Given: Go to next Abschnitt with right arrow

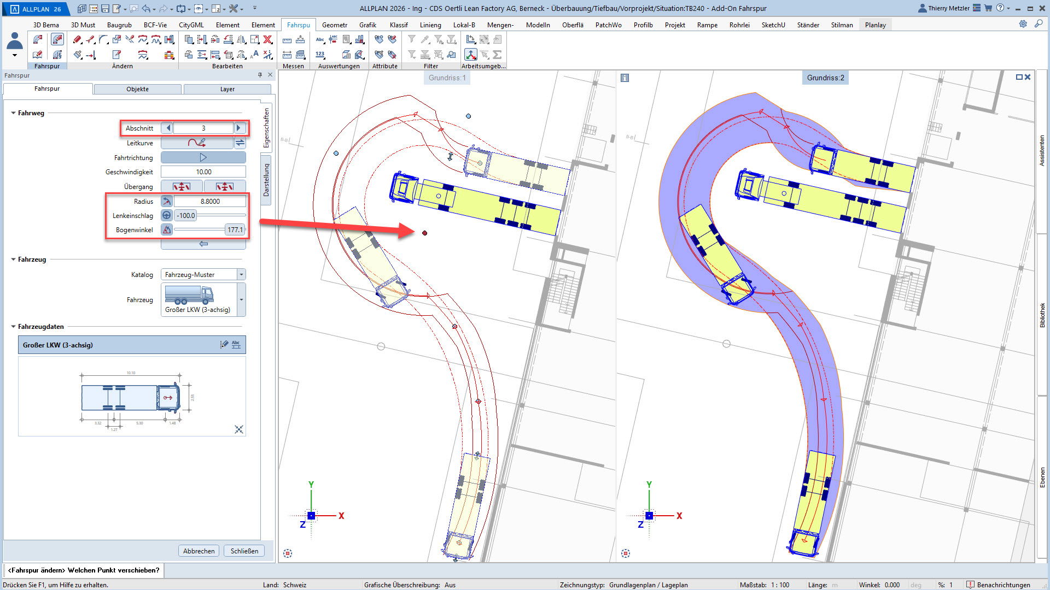Looking at the screenshot, I should click(x=238, y=128).
